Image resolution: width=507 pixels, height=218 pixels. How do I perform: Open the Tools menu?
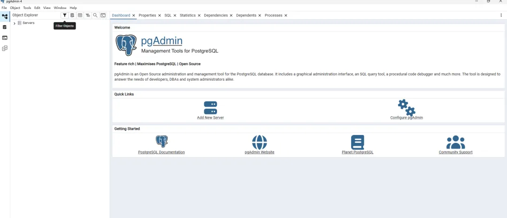[x=27, y=8]
